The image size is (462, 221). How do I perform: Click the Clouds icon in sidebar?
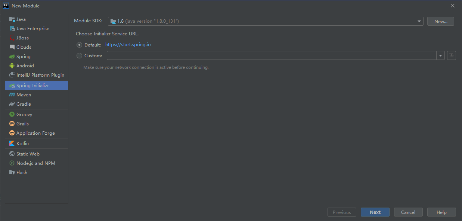12,47
